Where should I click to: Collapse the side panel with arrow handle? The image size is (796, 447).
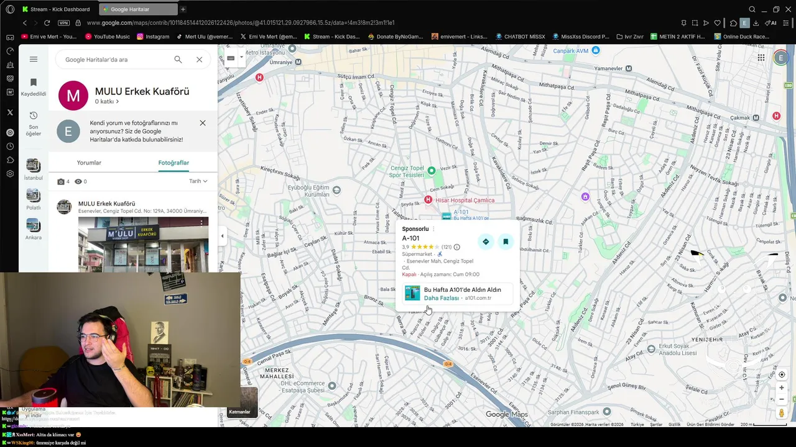tap(222, 236)
